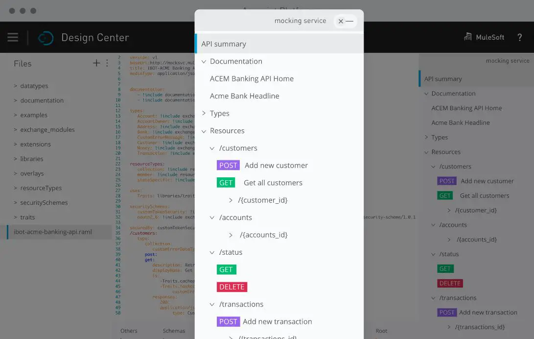Expand the exchange_modules folder
The image size is (534, 339).
(x=15, y=129)
